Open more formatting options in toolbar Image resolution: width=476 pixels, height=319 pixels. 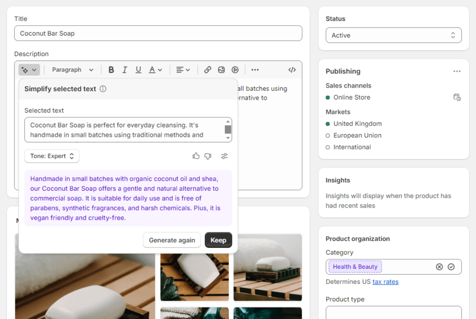coord(255,69)
